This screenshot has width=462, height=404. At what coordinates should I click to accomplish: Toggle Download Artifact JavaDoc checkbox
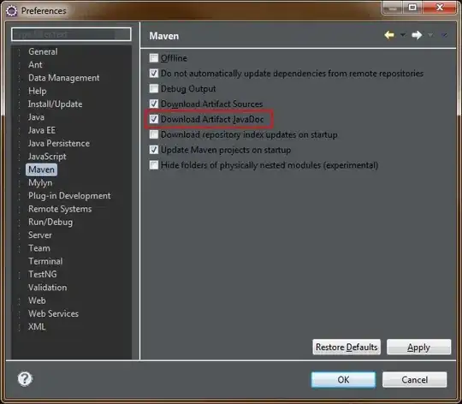click(x=153, y=119)
